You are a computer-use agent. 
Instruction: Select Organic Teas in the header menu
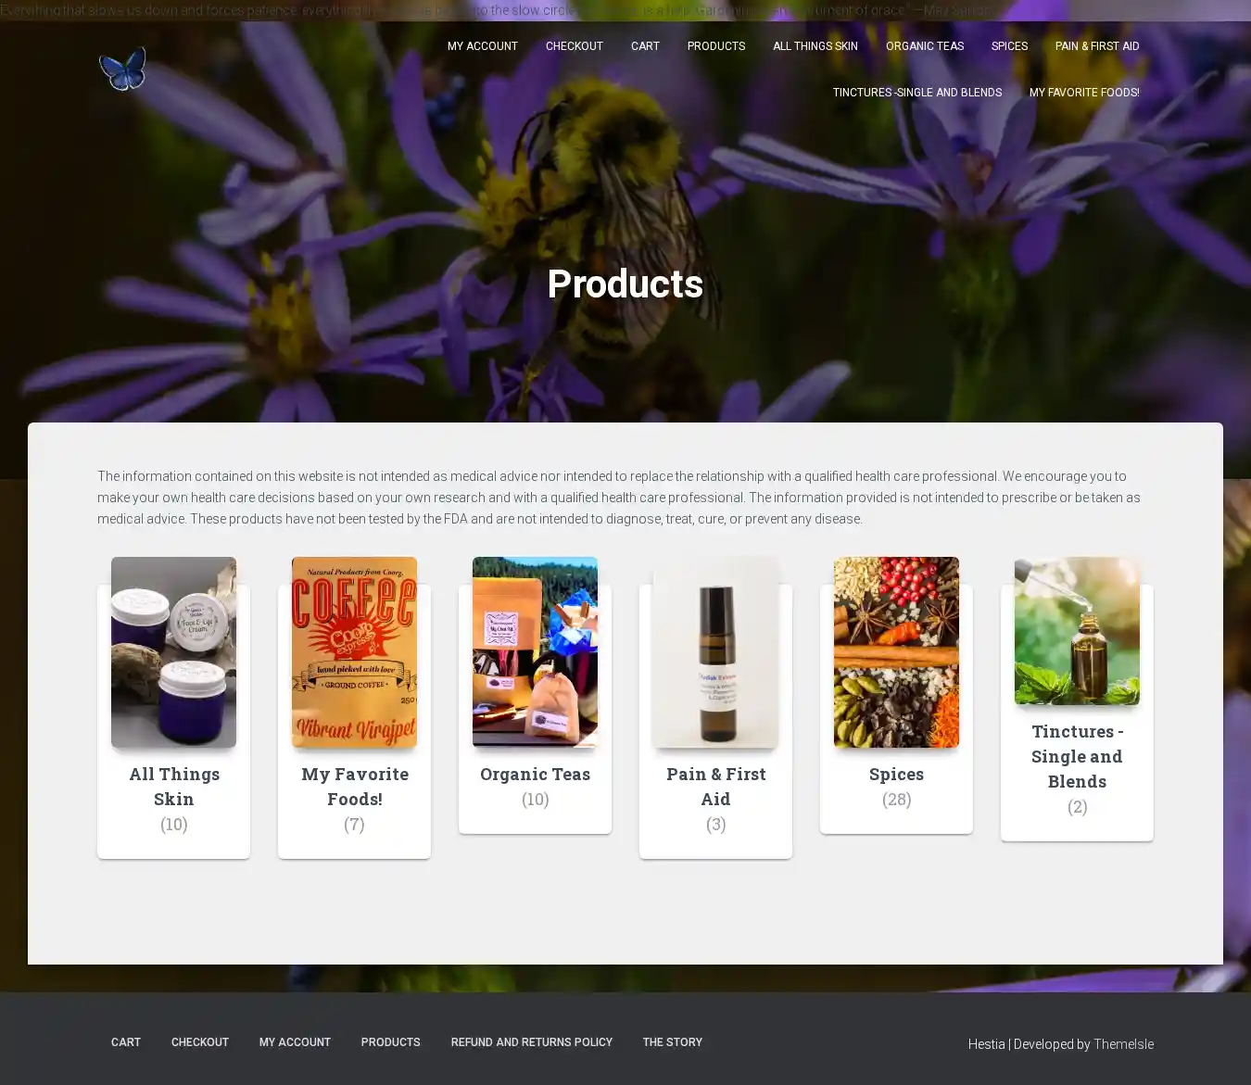924,46
